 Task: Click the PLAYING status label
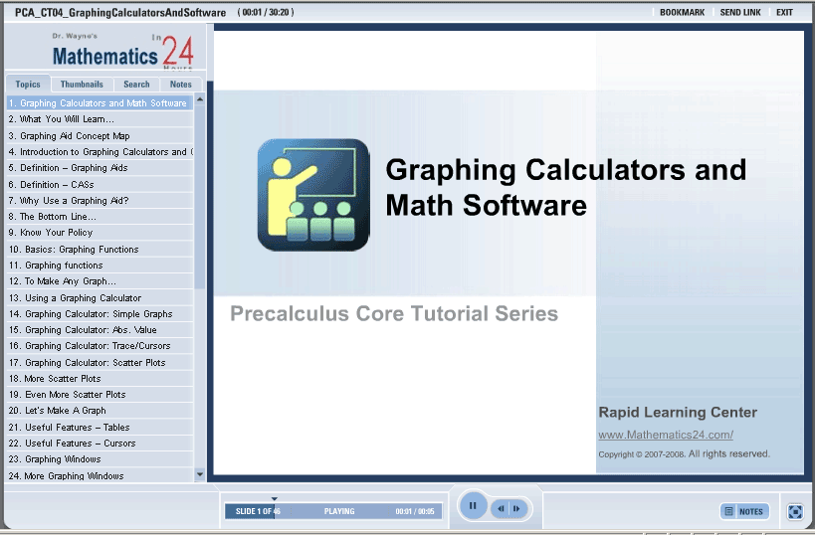[x=339, y=511]
